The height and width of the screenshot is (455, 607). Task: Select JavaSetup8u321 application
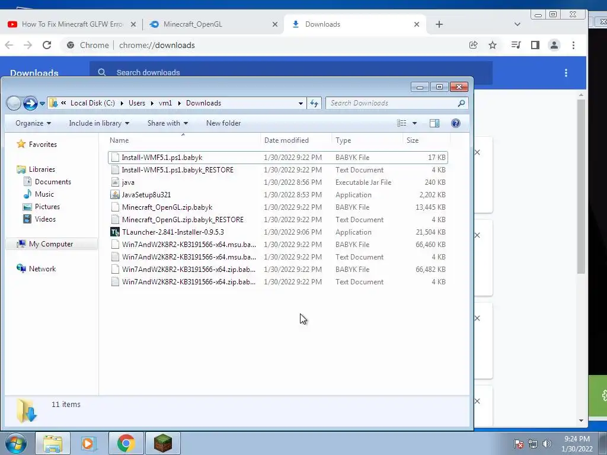[278, 194]
